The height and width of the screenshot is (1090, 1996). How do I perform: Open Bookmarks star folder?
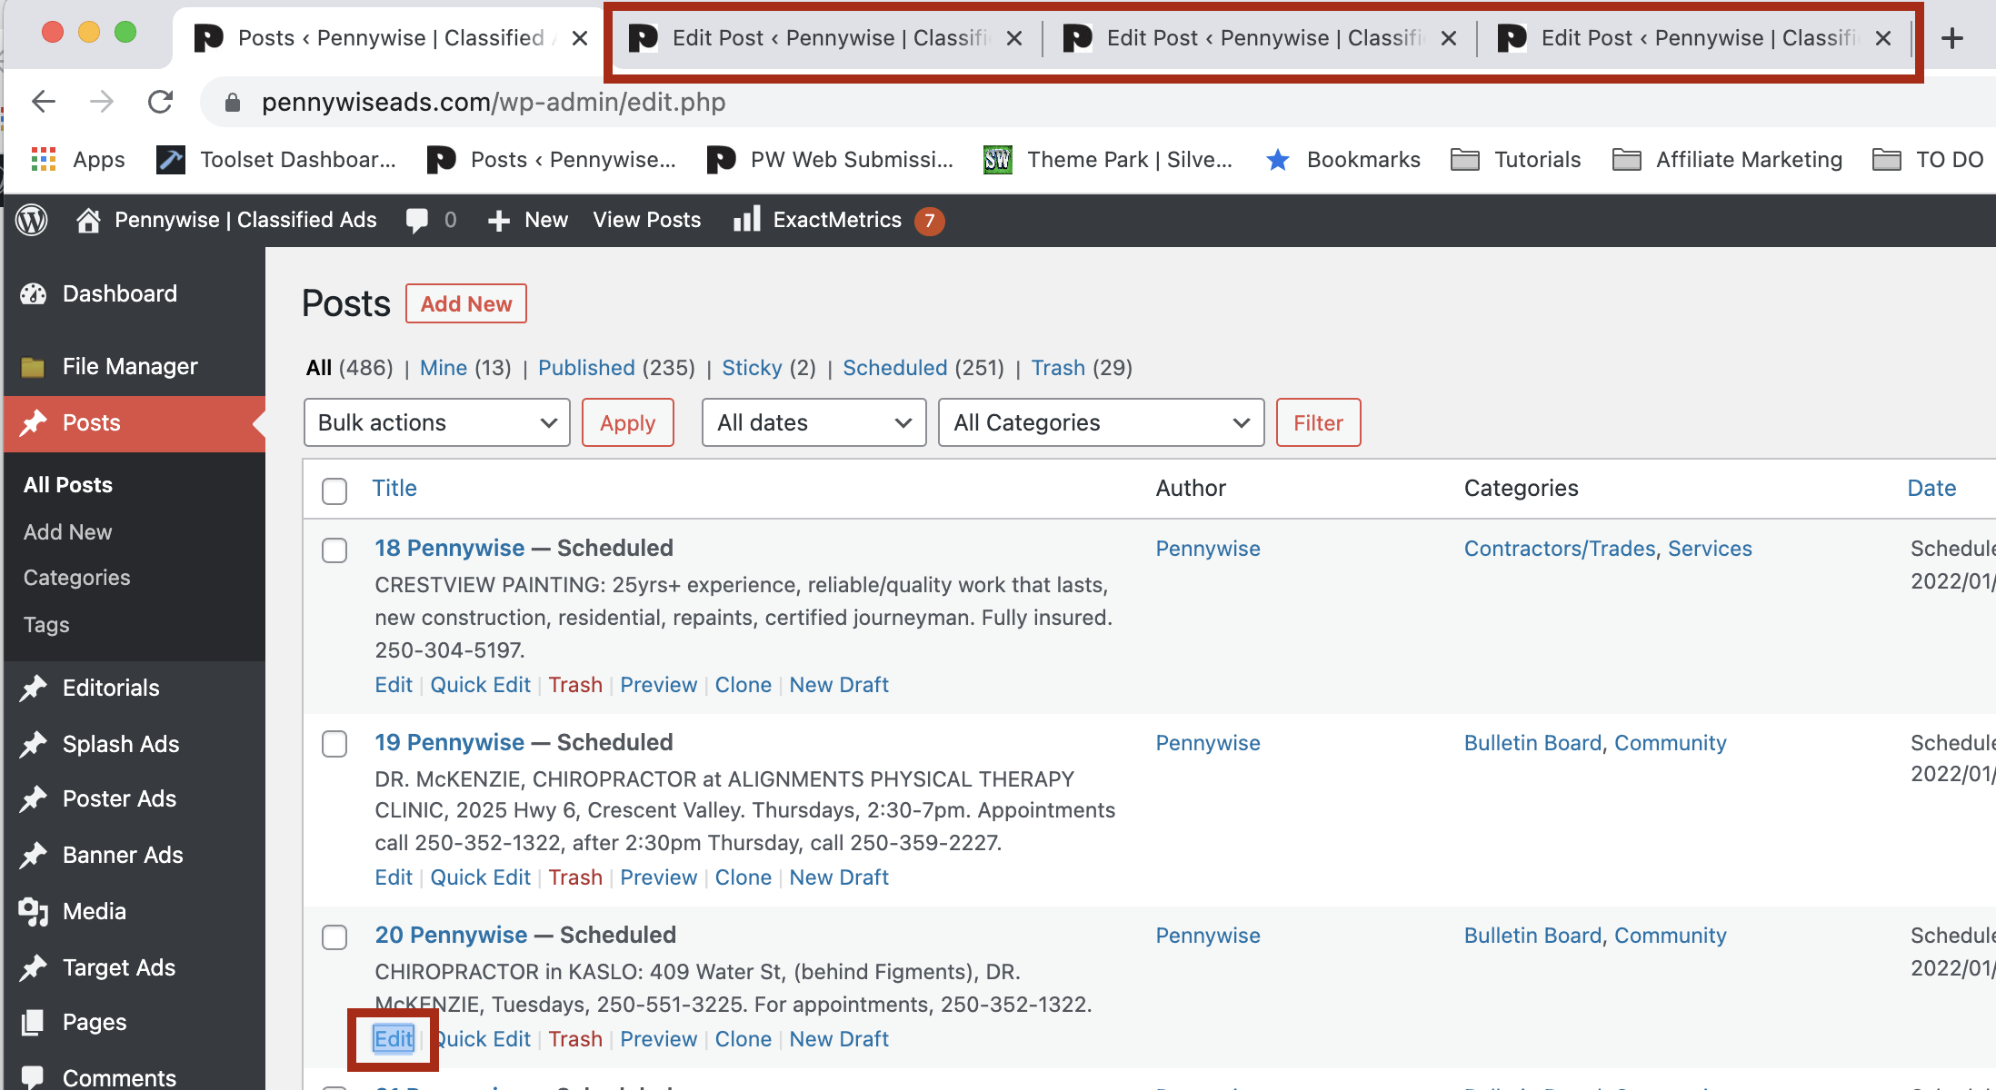[x=1342, y=160]
